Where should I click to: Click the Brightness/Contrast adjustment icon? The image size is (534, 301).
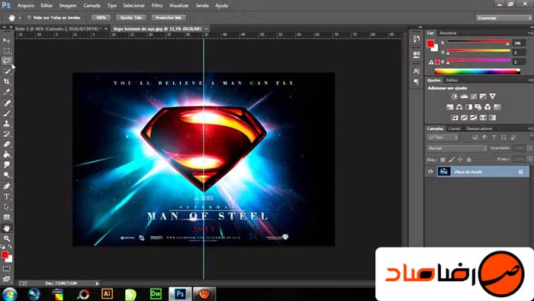click(x=455, y=96)
